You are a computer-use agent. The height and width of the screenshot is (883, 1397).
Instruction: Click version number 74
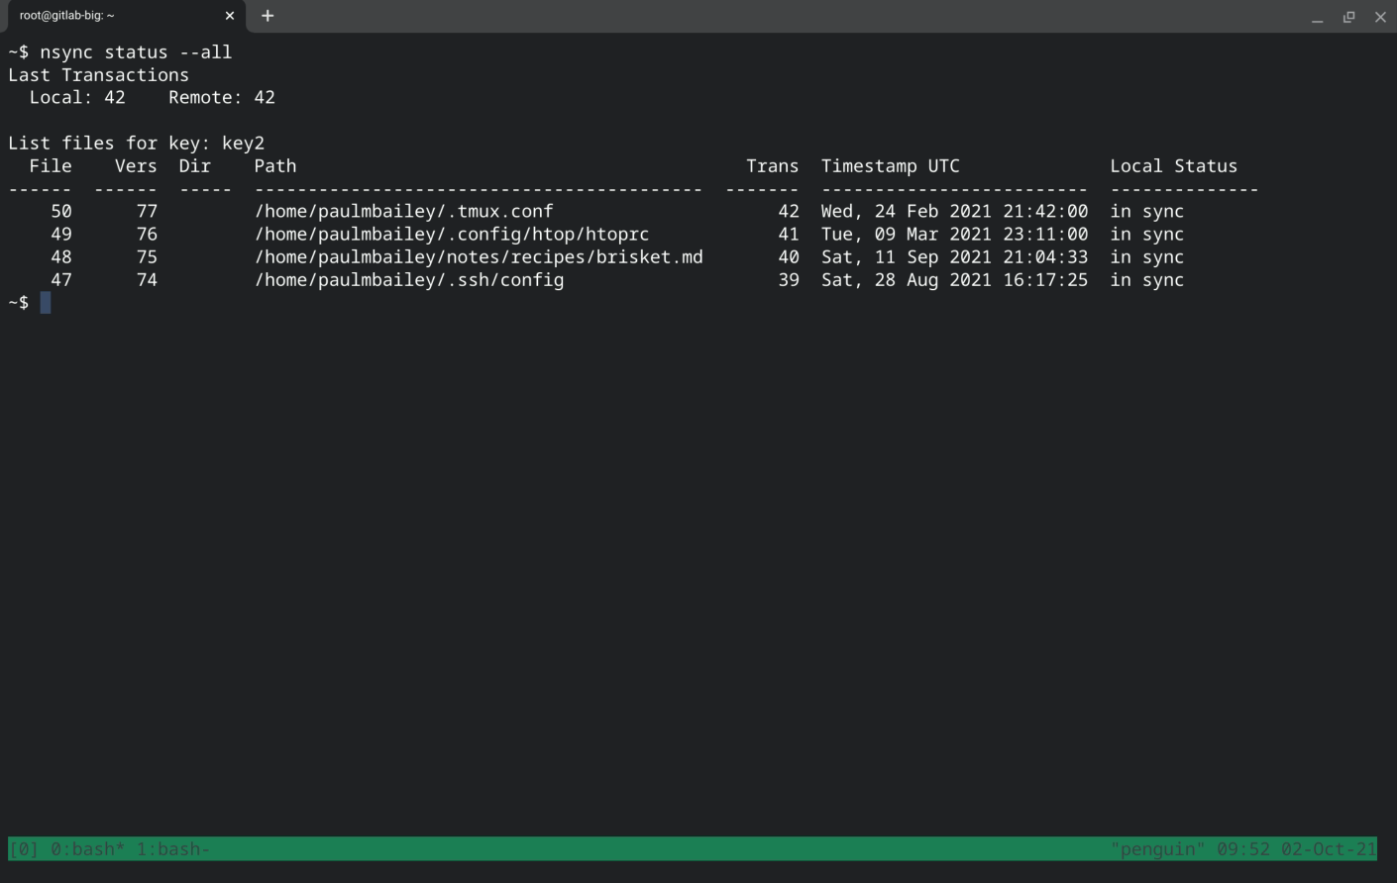pos(147,280)
